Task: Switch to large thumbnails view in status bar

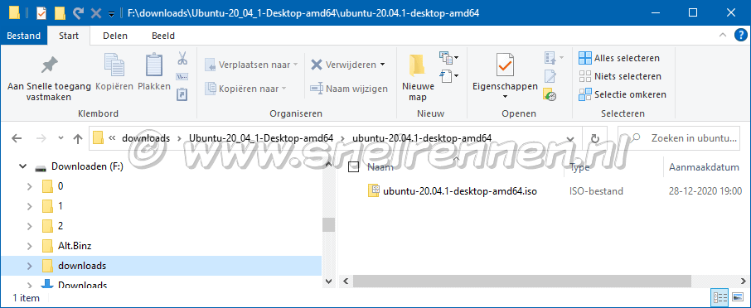Action: tap(738, 297)
